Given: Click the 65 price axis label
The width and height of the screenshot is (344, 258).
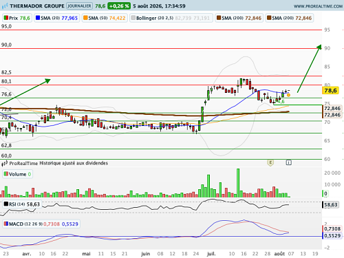Looking at the screenshot, I should pos(327,140).
